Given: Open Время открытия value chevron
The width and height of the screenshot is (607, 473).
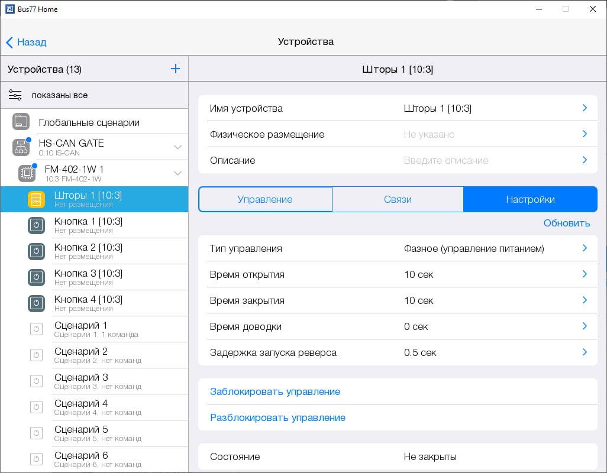Looking at the screenshot, I should coord(584,274).
